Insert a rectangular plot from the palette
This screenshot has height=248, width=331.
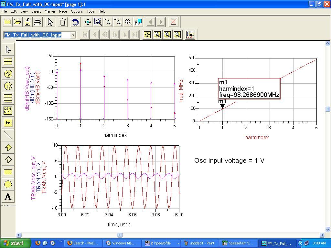8,61
